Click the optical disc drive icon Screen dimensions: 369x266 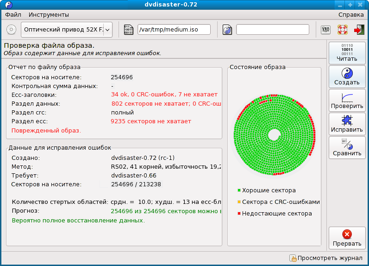(11, 30)
